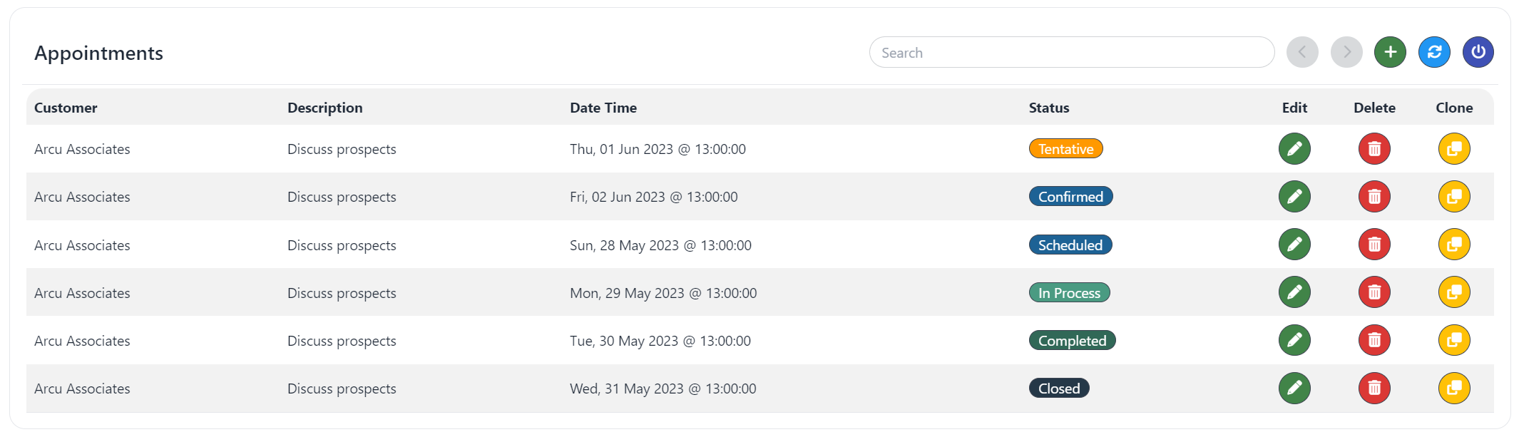Clone the Confirmed appointment
The image size is (1519, 437).
click(1454, 197)
